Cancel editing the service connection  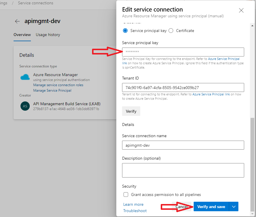tap(182, 206)
